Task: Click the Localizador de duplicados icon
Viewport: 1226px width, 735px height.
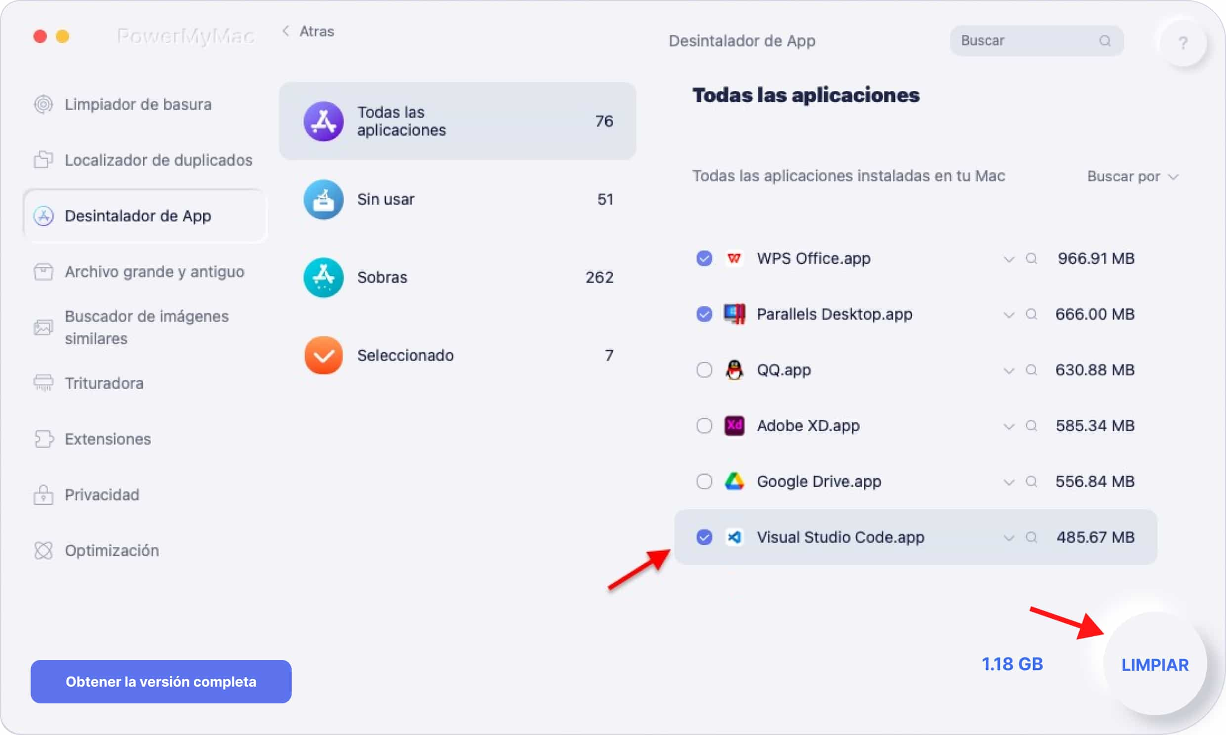Action: [x=43, y=160]
